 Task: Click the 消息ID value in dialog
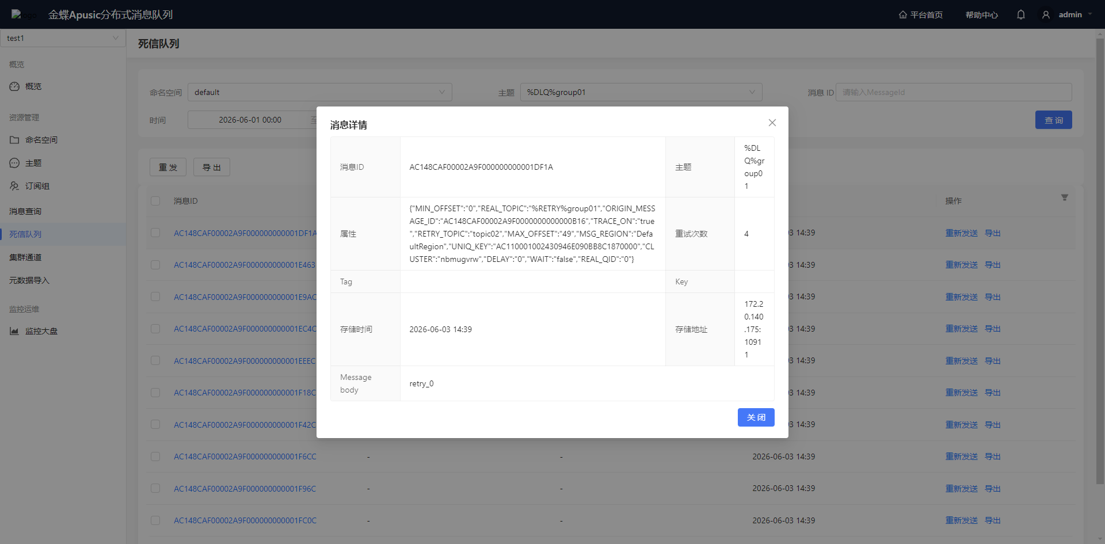[x=481, y=167]
